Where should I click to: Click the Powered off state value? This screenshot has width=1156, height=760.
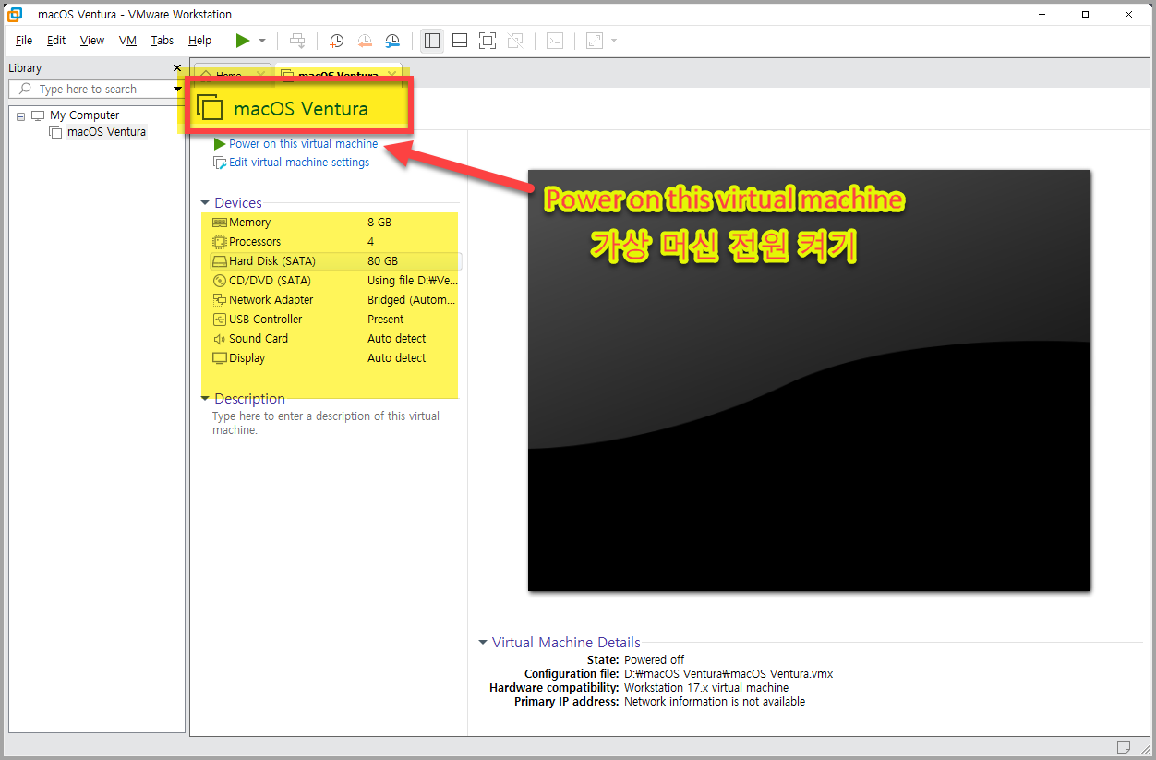pos(655,660)
